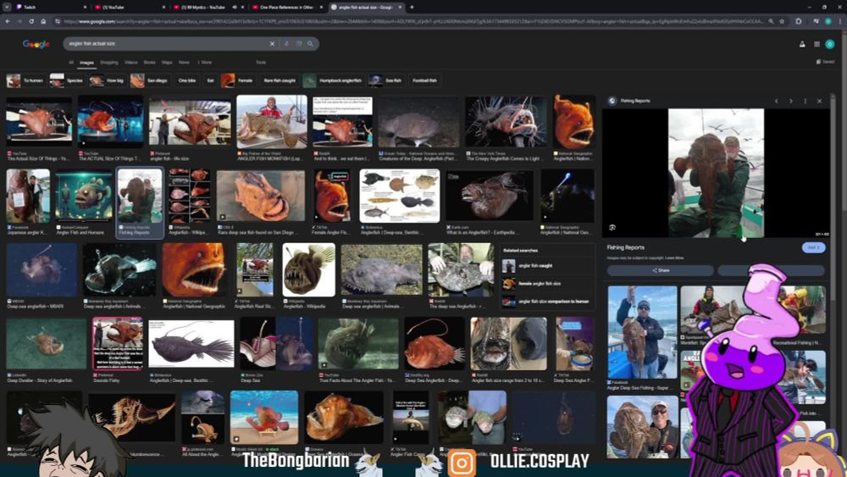Open the Google account avatar
Viewport: 847px width, 477px height.
[830, 44]
